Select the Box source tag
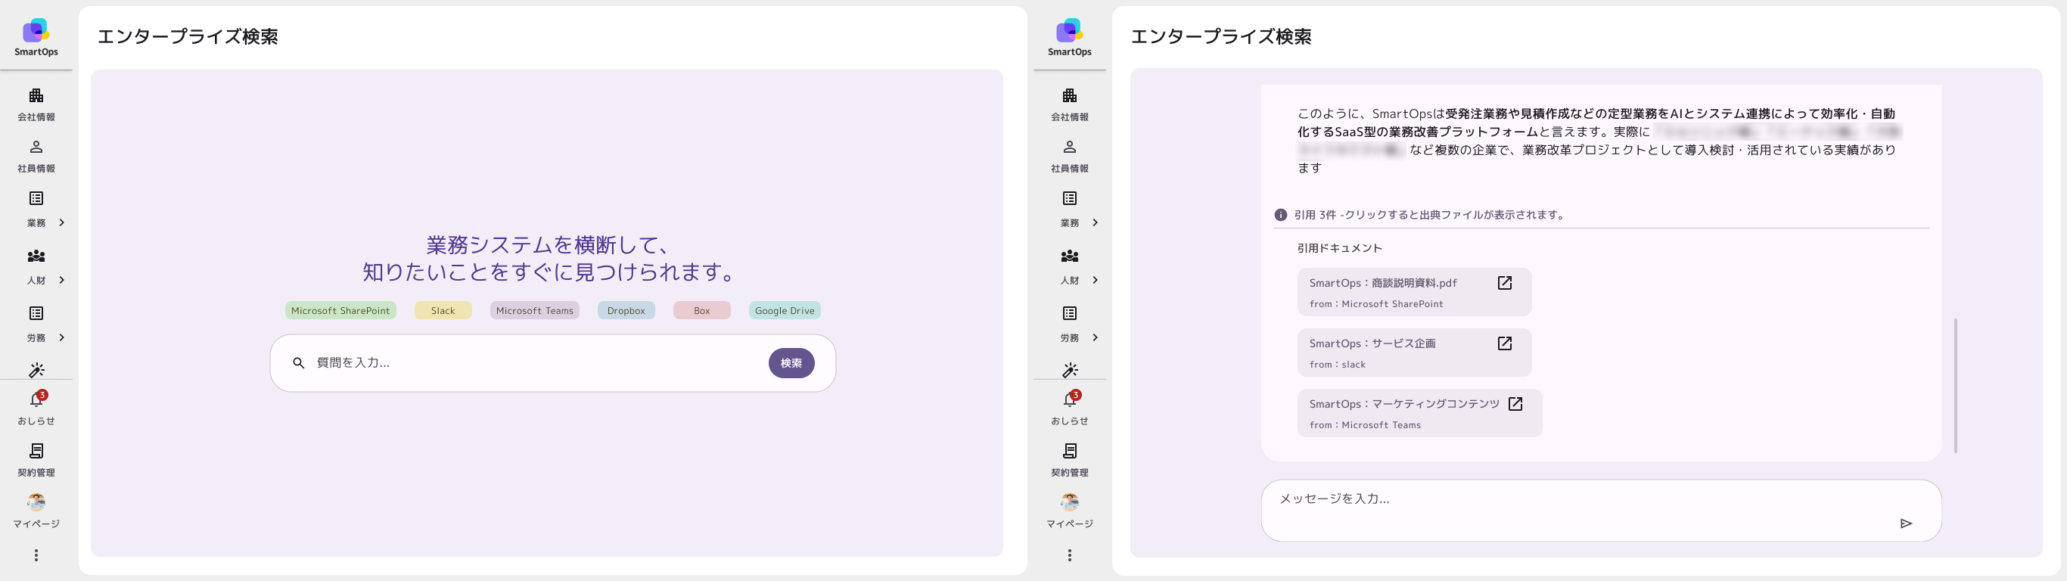 click(701, 311)
